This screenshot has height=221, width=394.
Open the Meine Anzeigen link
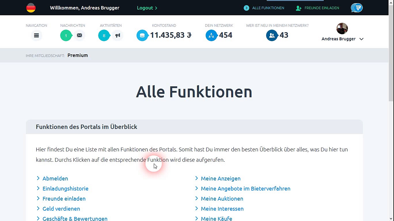pyautogui.click(x=221, y=178)
